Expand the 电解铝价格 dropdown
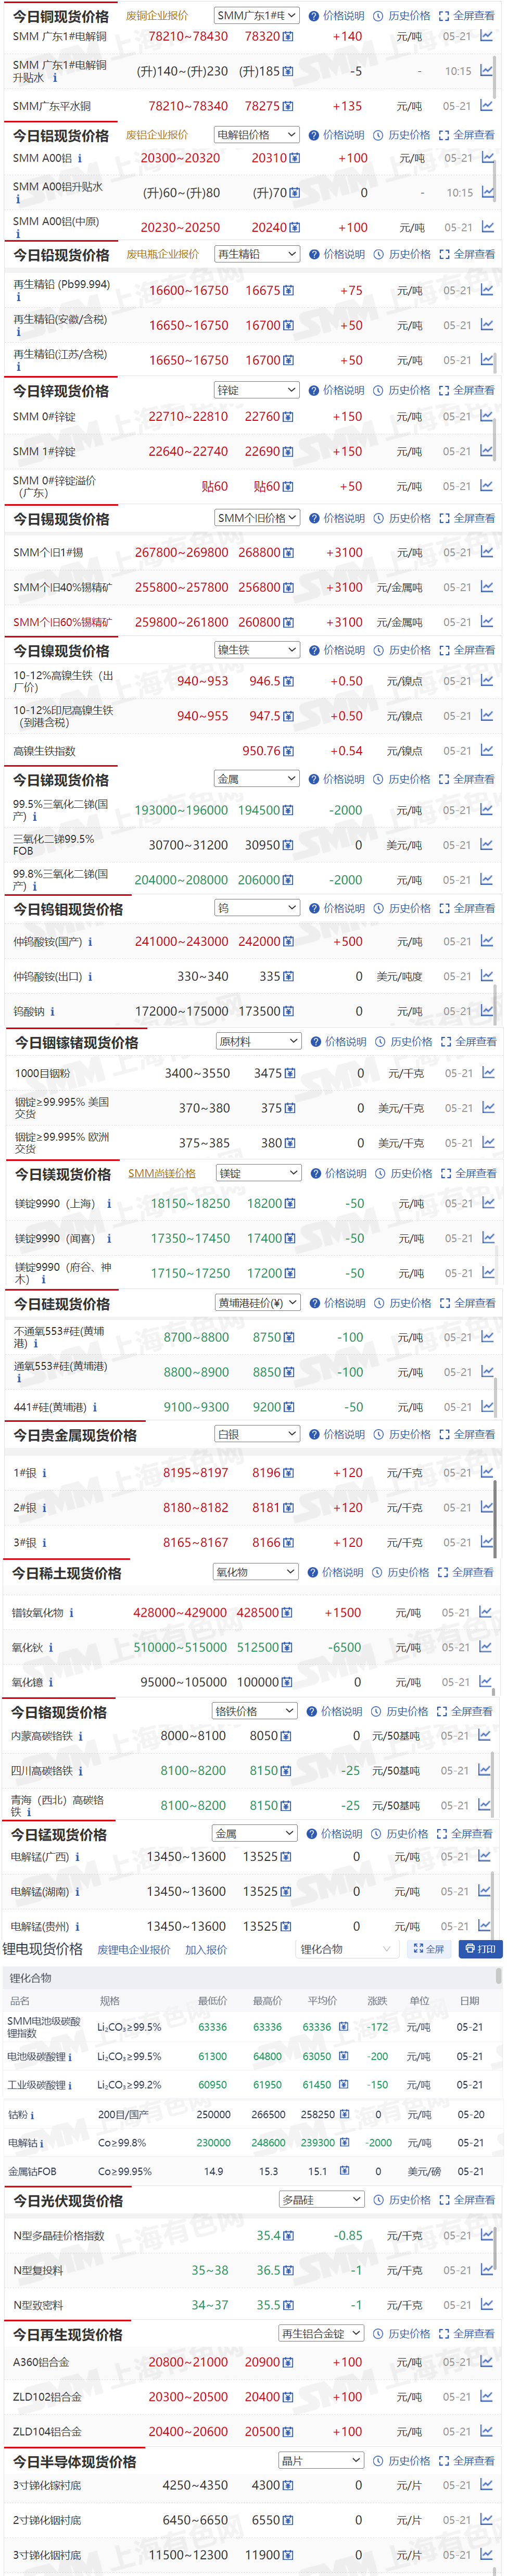 coord(257,135)
